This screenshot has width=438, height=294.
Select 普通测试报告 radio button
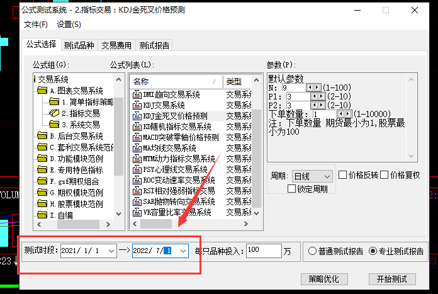pos(312,251)
